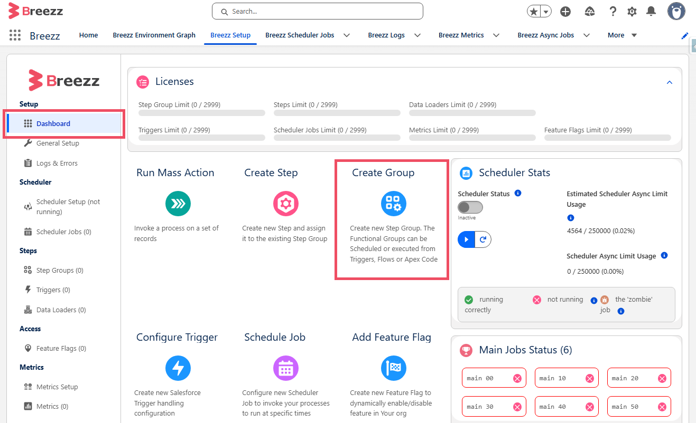
Task: Start the scheduler with the play button
Action: 466,239
